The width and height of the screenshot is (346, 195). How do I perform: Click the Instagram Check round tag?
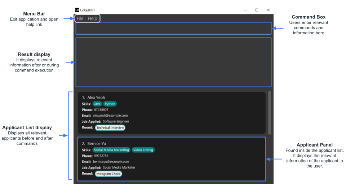(108, 174)
